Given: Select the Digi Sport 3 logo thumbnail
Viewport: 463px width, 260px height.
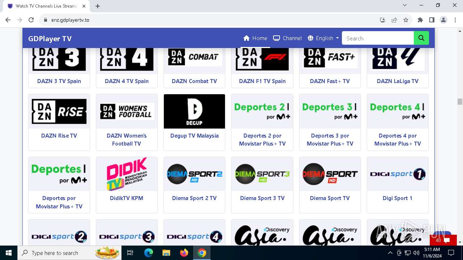Looking at the screenshot, I should [x=127, y=233].
